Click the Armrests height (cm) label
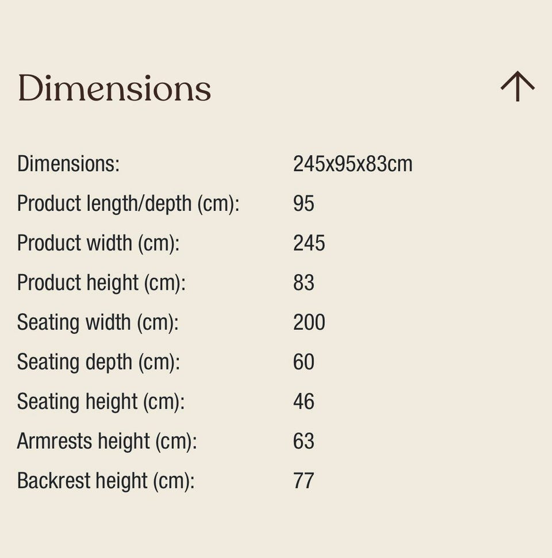 tap(107, 441)
